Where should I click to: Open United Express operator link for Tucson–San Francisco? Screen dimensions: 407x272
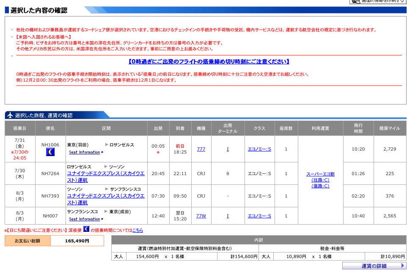pos(106,199)
